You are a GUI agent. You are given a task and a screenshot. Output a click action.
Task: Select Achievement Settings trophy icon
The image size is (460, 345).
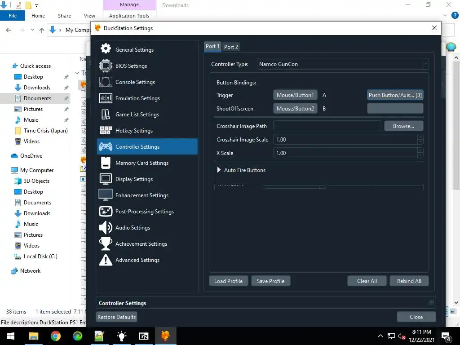(x=106, y=243)
